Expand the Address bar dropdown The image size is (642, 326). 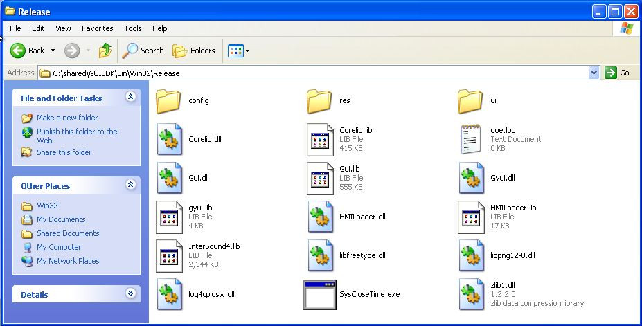(x=594, y=73)
